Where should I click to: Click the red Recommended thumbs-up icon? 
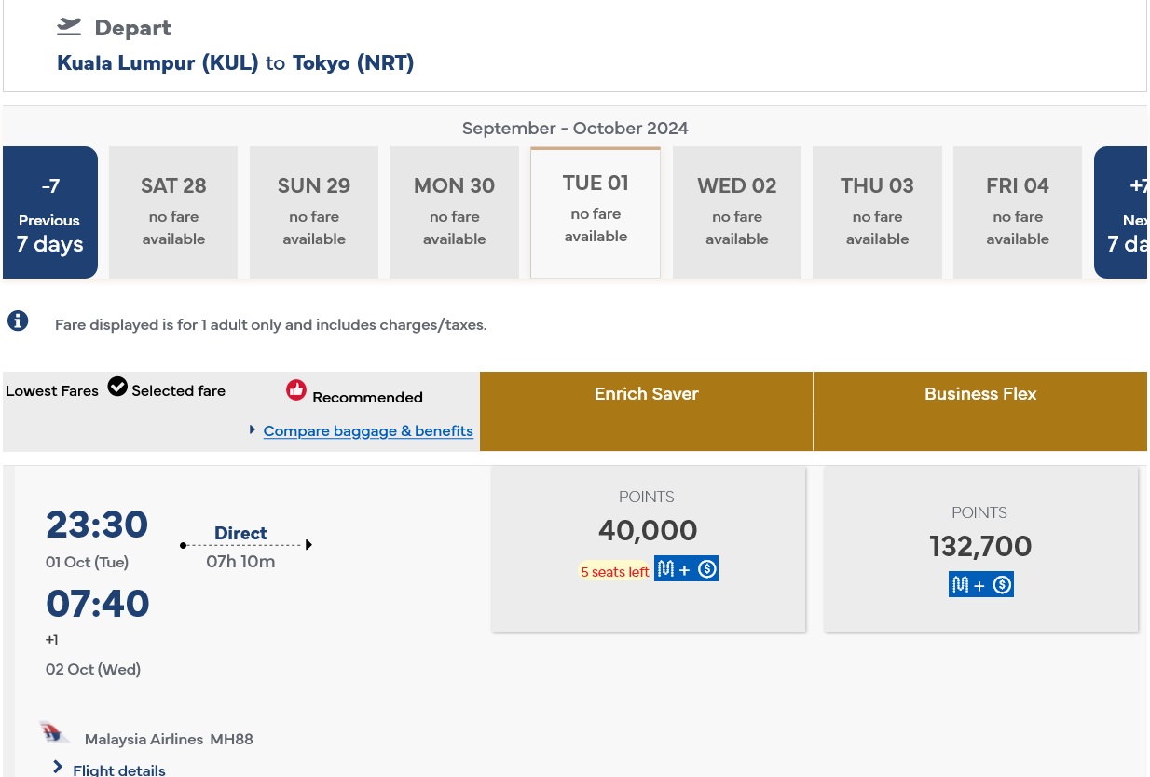click(x=296, y=390)
